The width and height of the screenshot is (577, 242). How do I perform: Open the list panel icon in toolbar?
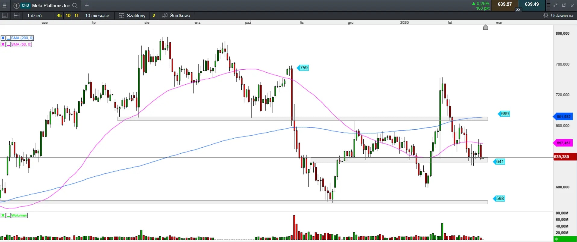pos(5,15)
